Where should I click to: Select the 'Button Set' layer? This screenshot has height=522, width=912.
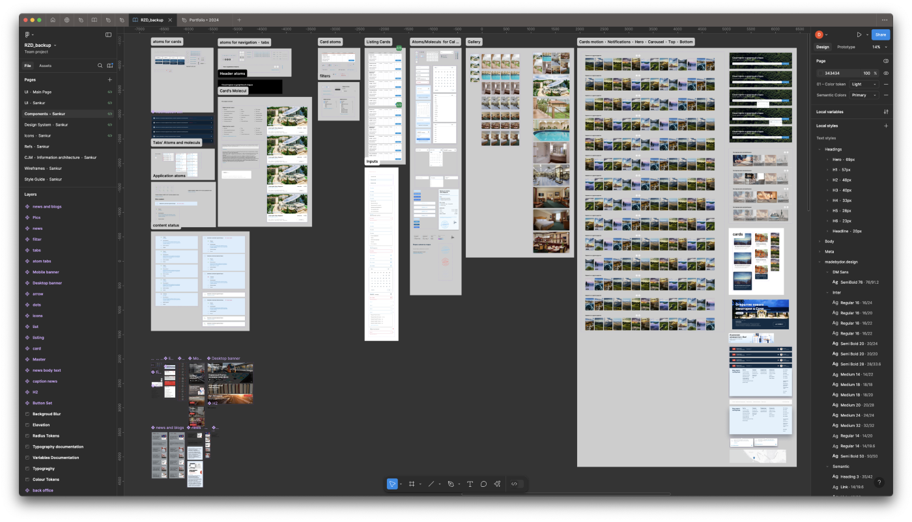click(x=42, y=403)
